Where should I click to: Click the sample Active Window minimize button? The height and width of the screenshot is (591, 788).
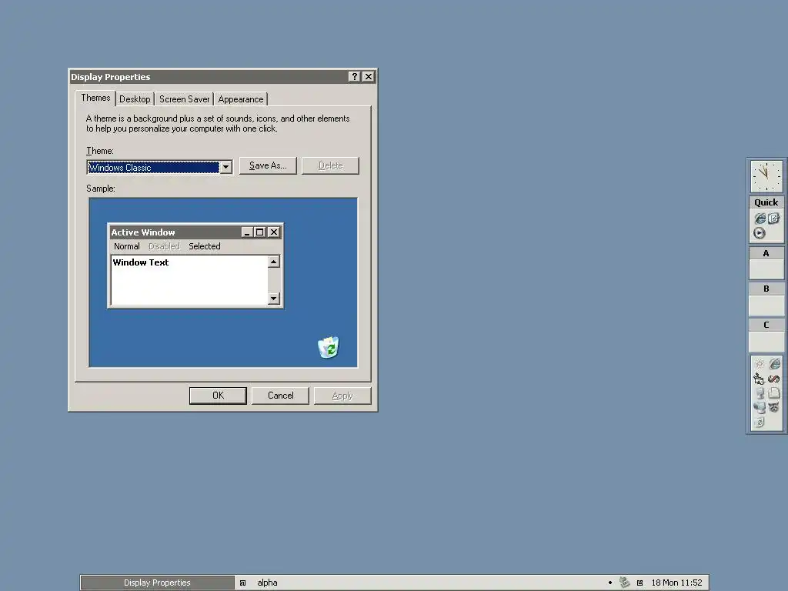coord(247,232)
